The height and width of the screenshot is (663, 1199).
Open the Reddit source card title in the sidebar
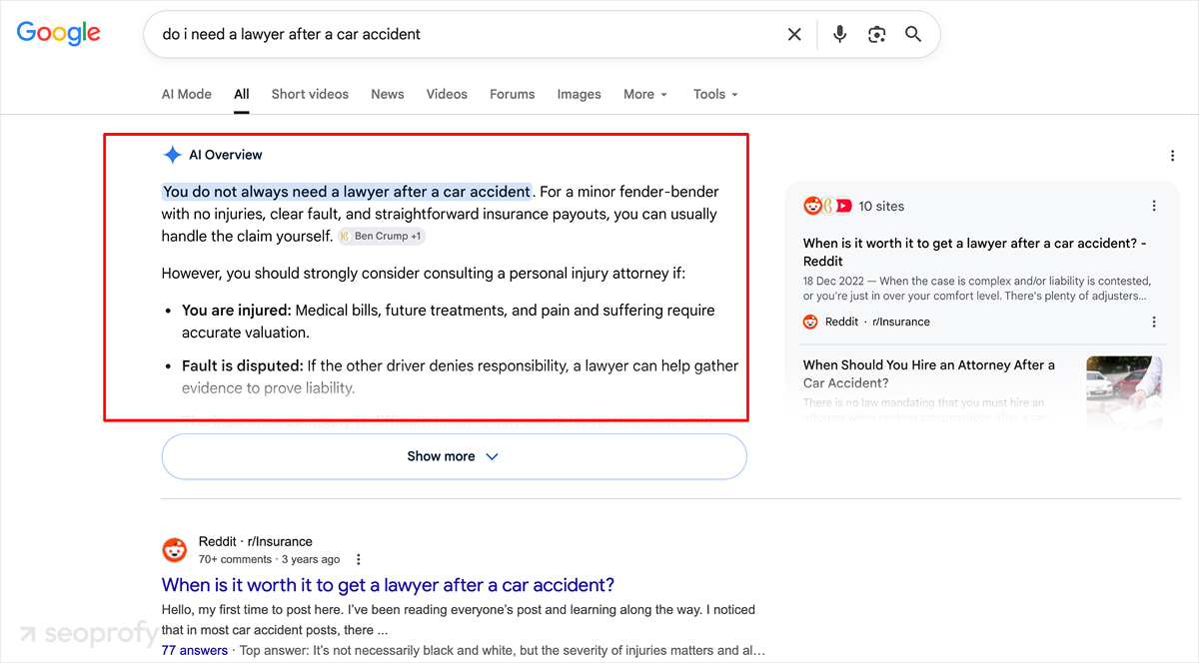point(975,252)
